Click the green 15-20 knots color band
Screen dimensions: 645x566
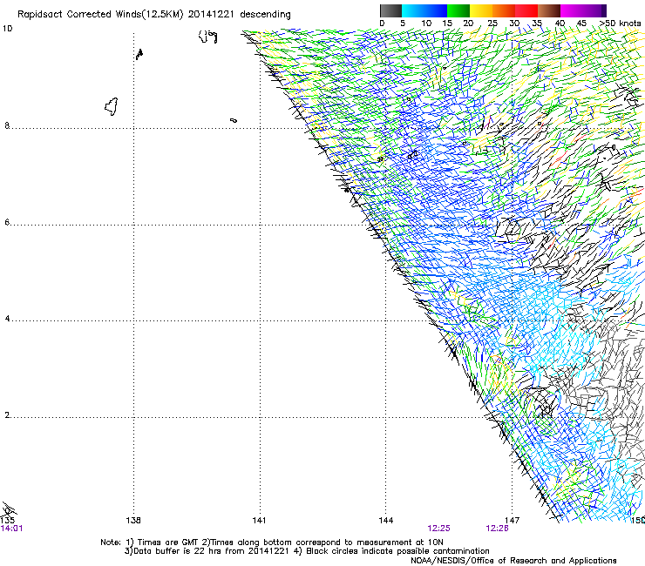[458, 10]
